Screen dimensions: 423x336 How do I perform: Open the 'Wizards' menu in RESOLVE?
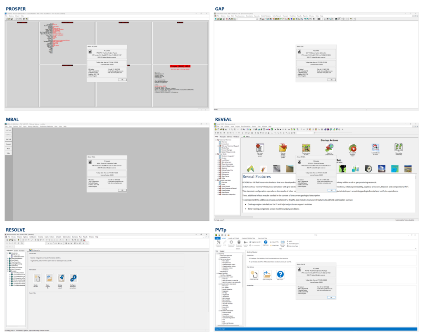[19, 237]
